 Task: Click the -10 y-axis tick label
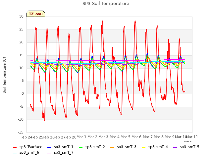[21, 119]
